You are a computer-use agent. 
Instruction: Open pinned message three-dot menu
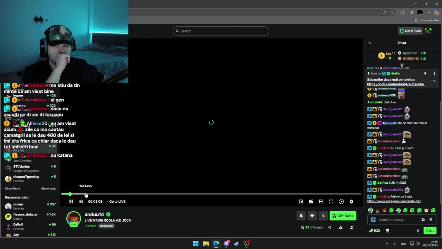pos(434,74)
